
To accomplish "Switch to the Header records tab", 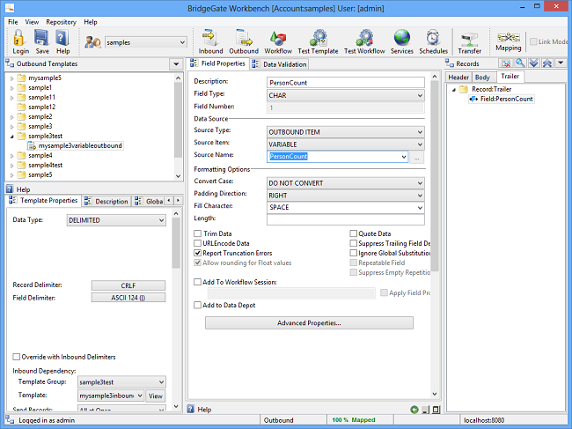I will pyautogui.click(x=458, y=78).
